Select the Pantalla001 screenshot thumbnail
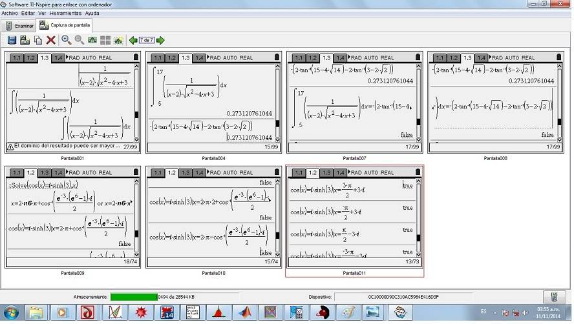 [x=72, y=102]
